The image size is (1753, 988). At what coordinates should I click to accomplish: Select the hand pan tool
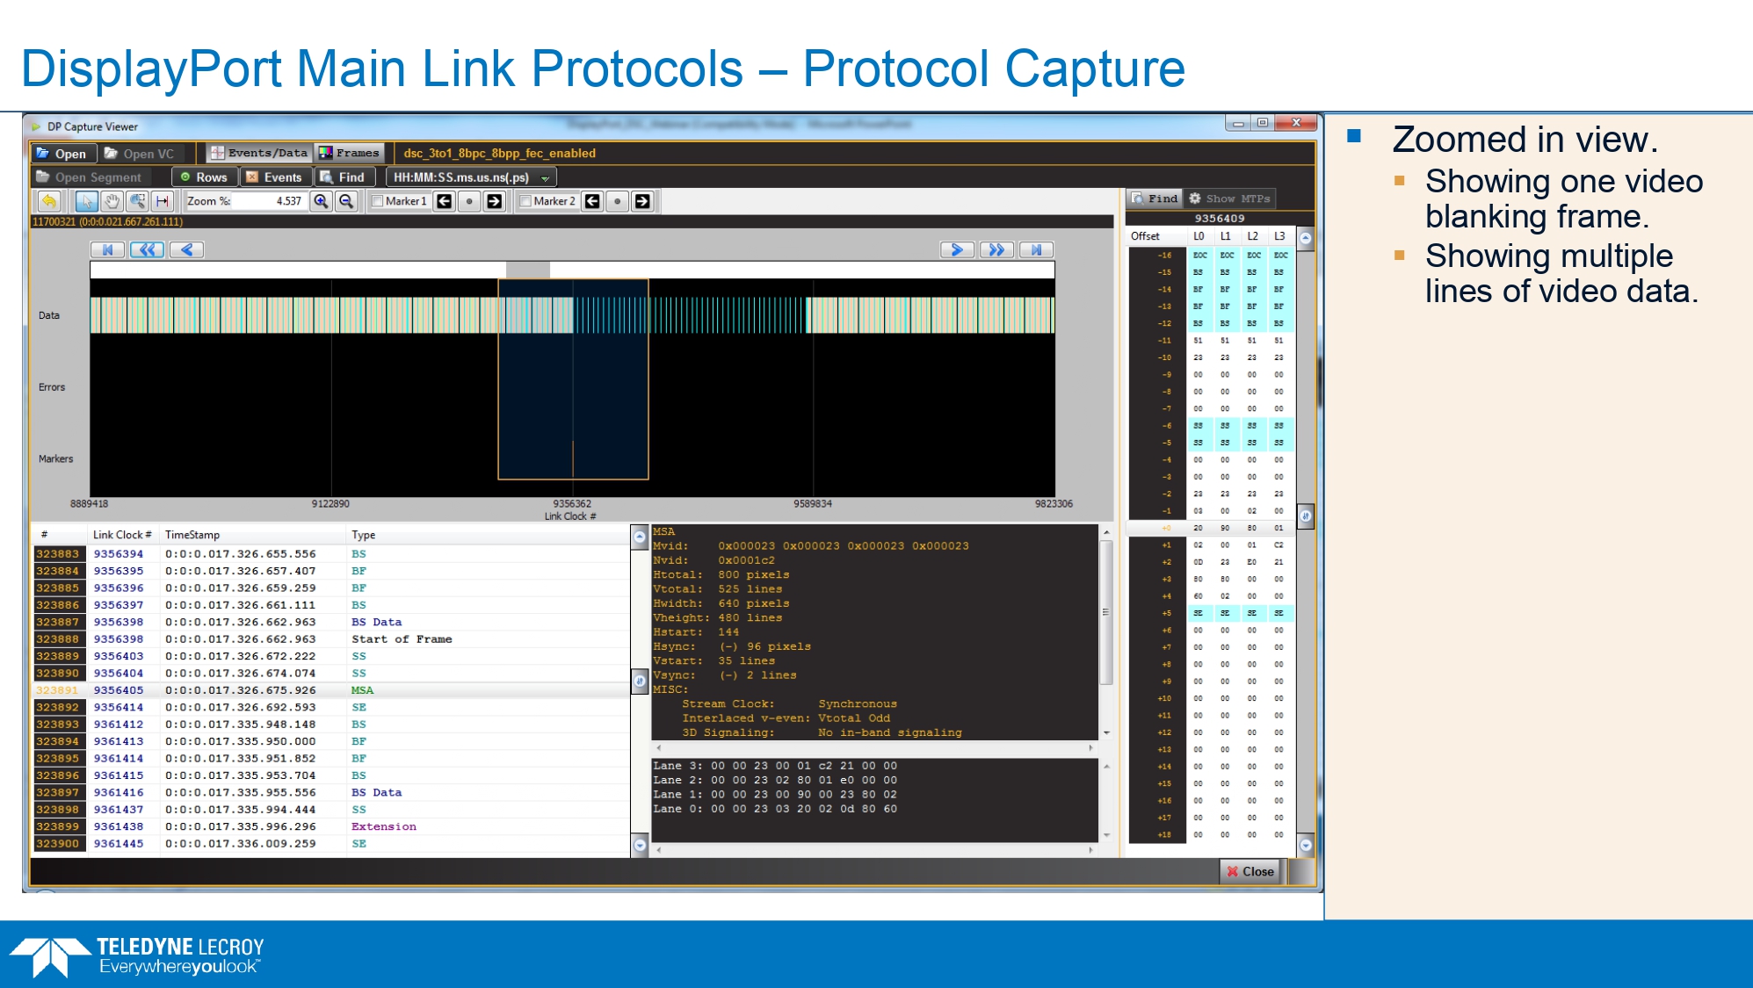(x=112, y=201)
